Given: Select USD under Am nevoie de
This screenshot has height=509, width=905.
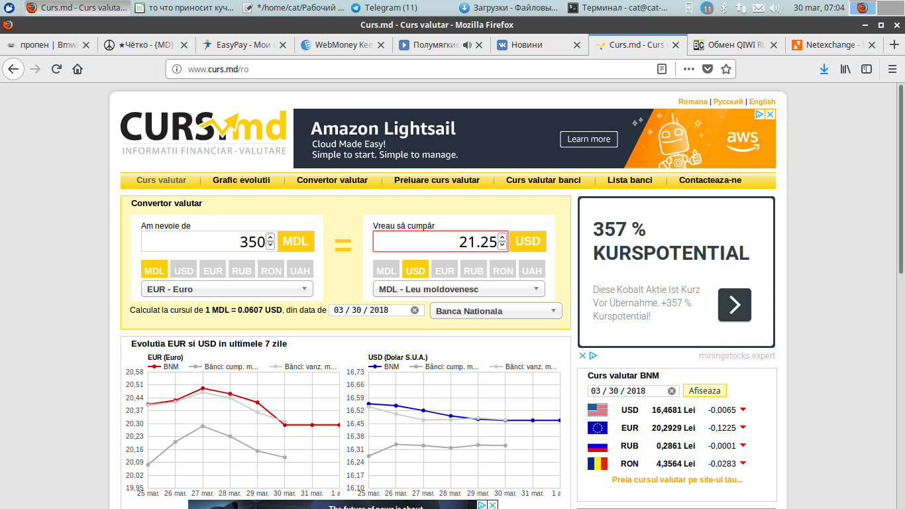Looking at the screenshot, I should [x=184, y=270].
